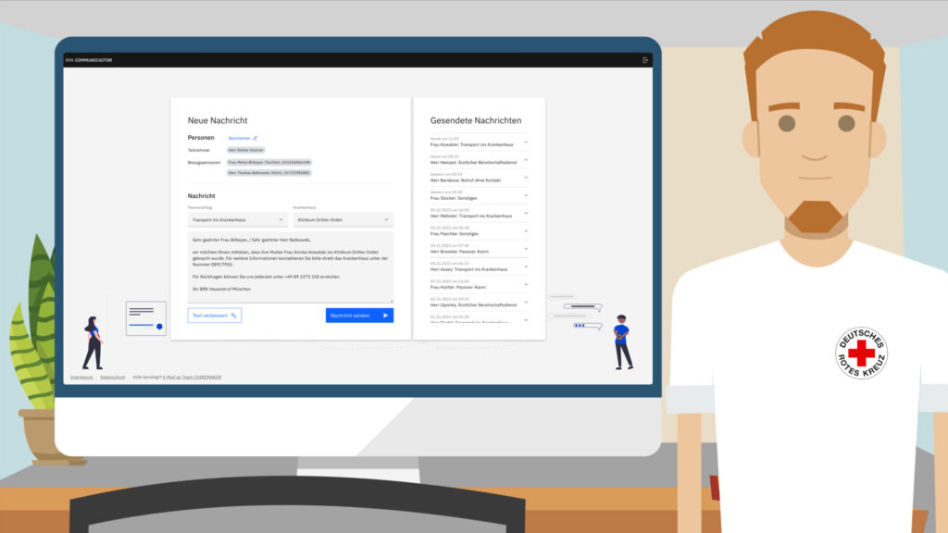Screen dimensions: 948x533
Task: Open the Datenschutz footer link
Action: click(112, 378)
